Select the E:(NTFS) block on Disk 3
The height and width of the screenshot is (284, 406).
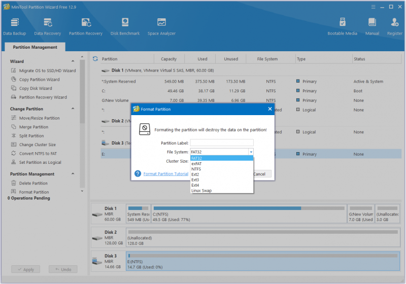(263, 262)
